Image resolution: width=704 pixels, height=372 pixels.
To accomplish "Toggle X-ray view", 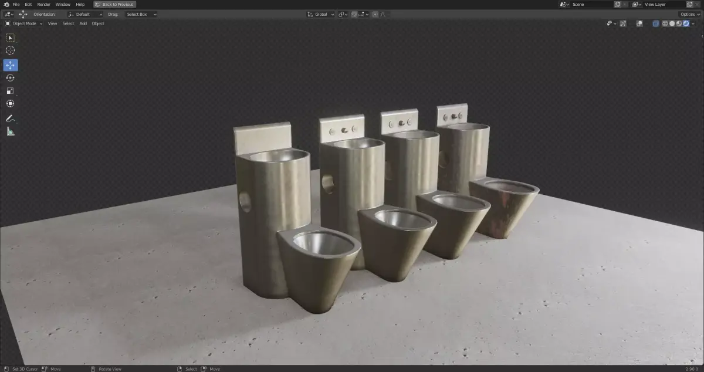I will pos(655,23).
